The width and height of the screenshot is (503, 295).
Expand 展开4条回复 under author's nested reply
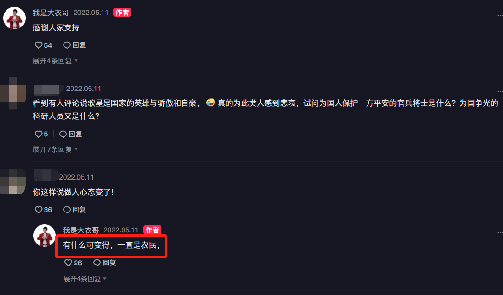pos(85,279)
